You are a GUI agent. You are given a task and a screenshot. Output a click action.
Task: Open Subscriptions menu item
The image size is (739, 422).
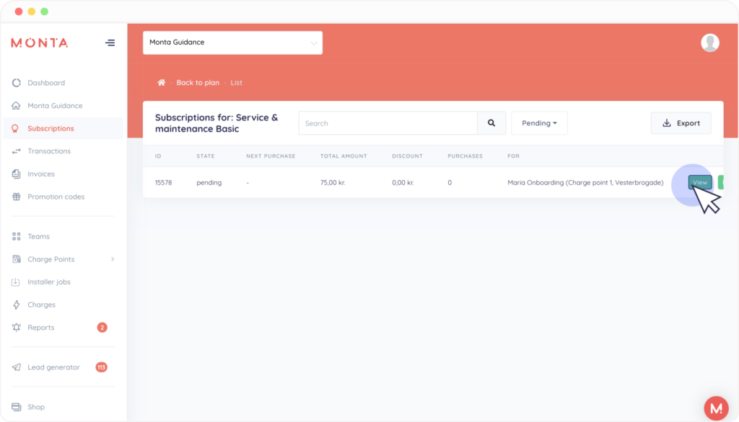(x=51, y=128)
